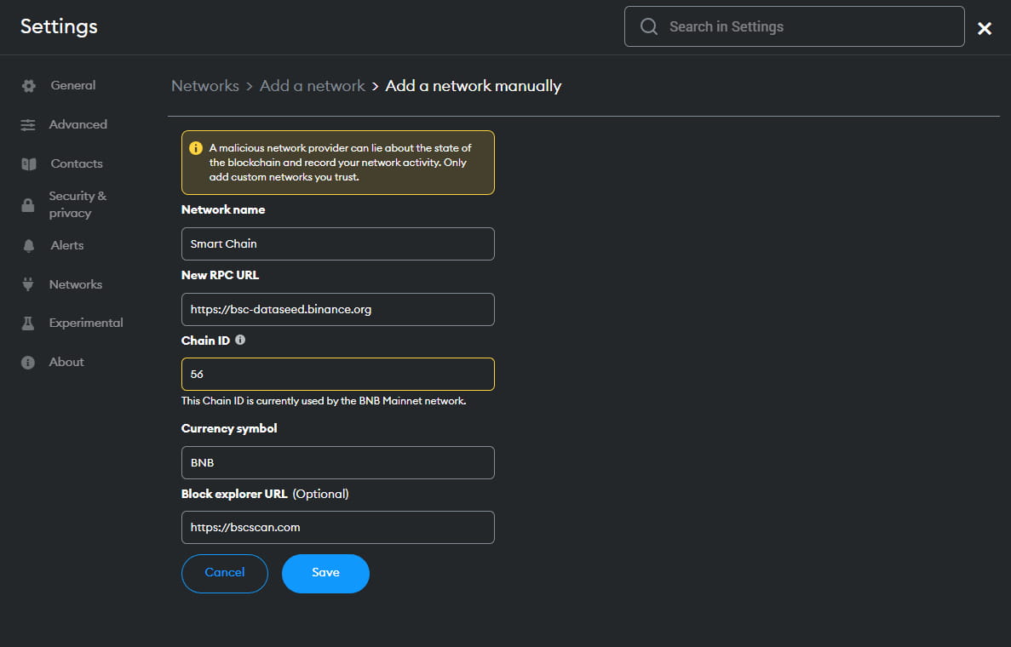Viewport: 1011px width, 647px height.
Task: Click the General gear icon
Action: click(x=28, y=86)
